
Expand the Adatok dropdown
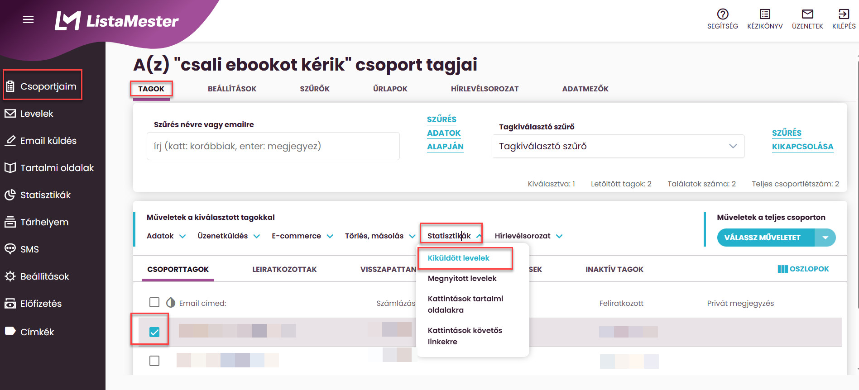(x=166, y=236)
